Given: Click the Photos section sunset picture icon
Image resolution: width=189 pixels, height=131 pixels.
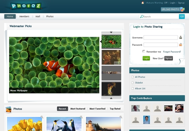Looking at the screenshot, I should (x=8, y=110).
